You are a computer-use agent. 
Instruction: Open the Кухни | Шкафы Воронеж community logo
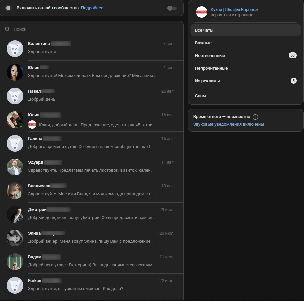201,12
